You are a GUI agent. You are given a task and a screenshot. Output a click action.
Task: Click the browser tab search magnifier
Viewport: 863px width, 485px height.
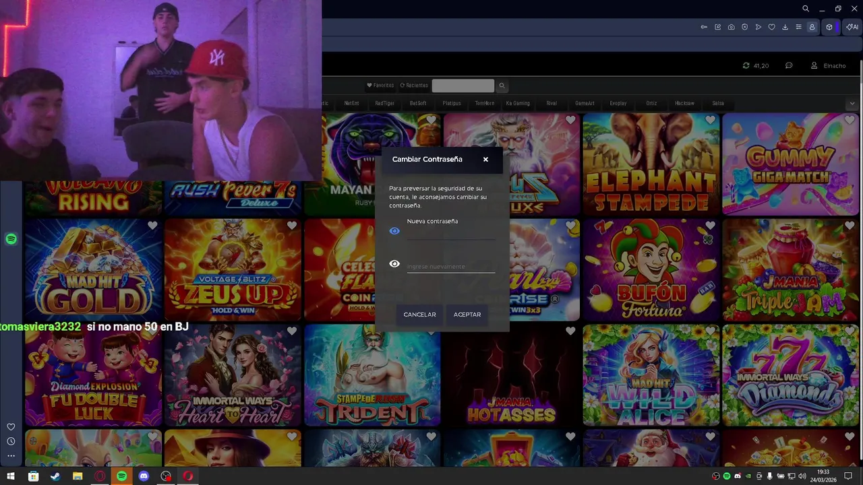click(x=806, y=9)
